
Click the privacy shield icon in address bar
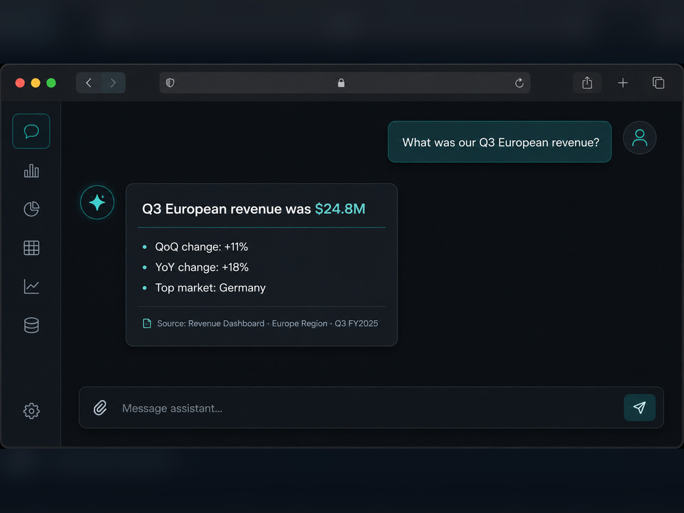coord(170,83)
